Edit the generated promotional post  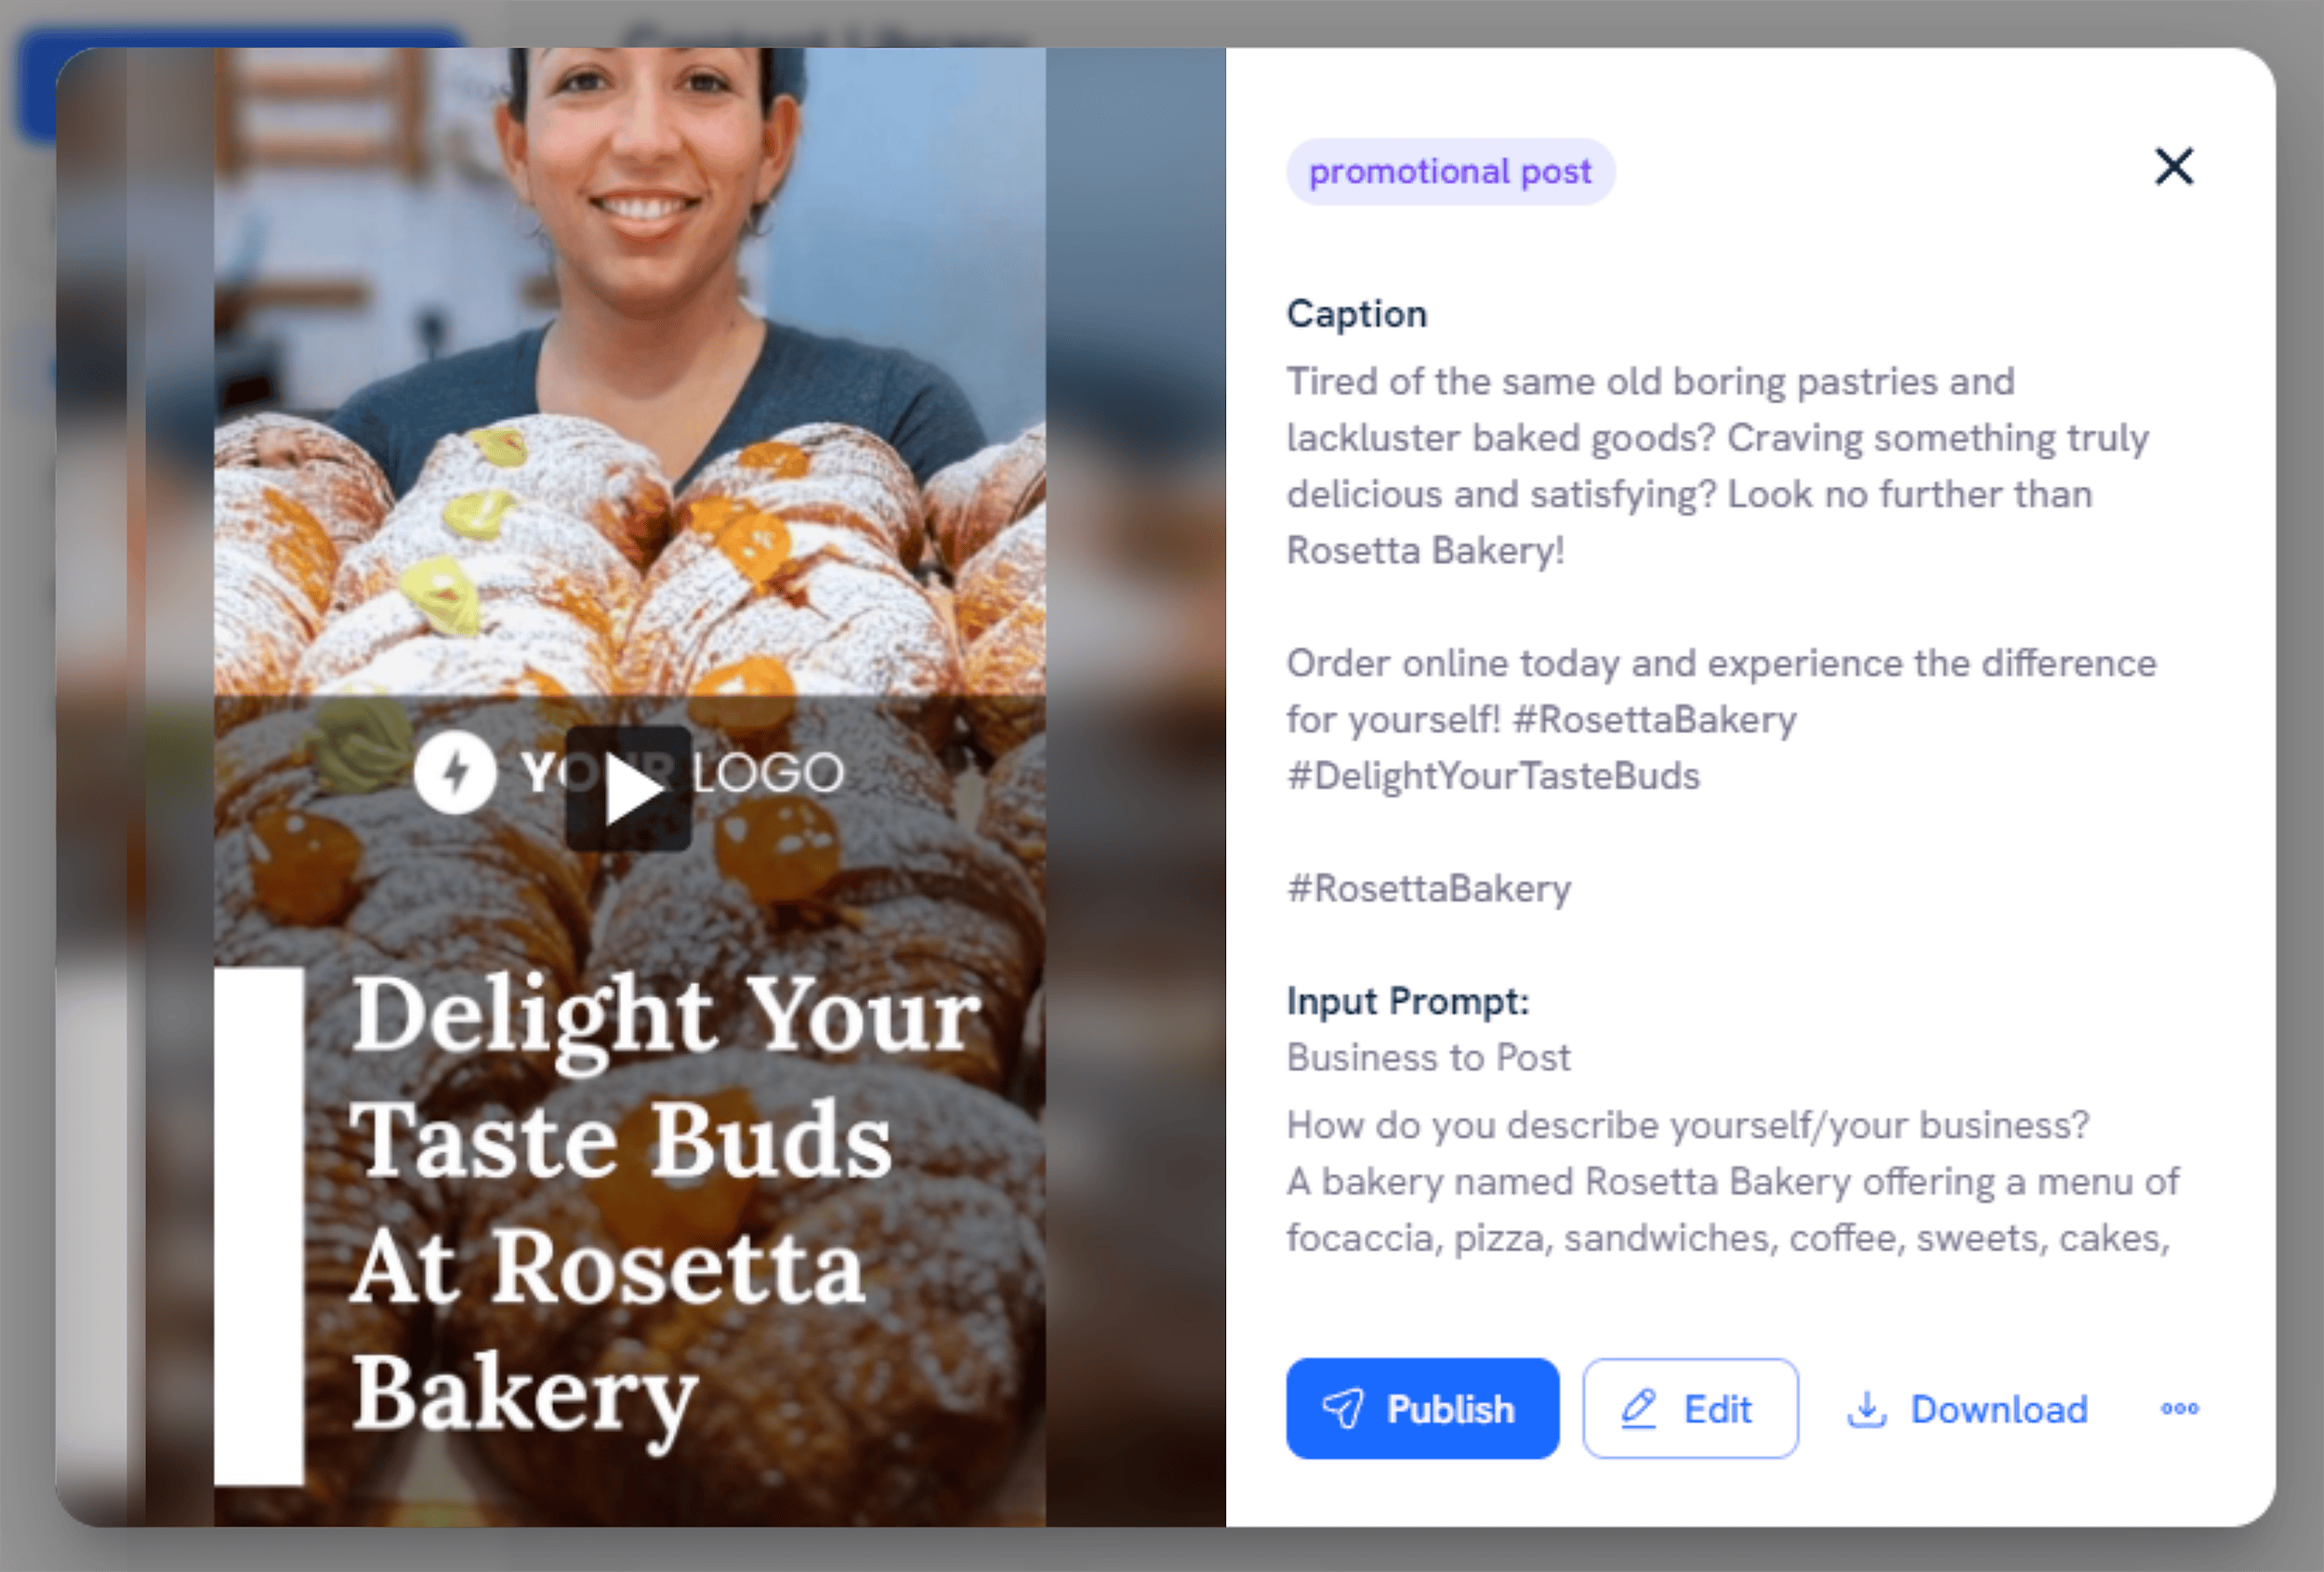[x=1690, y=1409]
